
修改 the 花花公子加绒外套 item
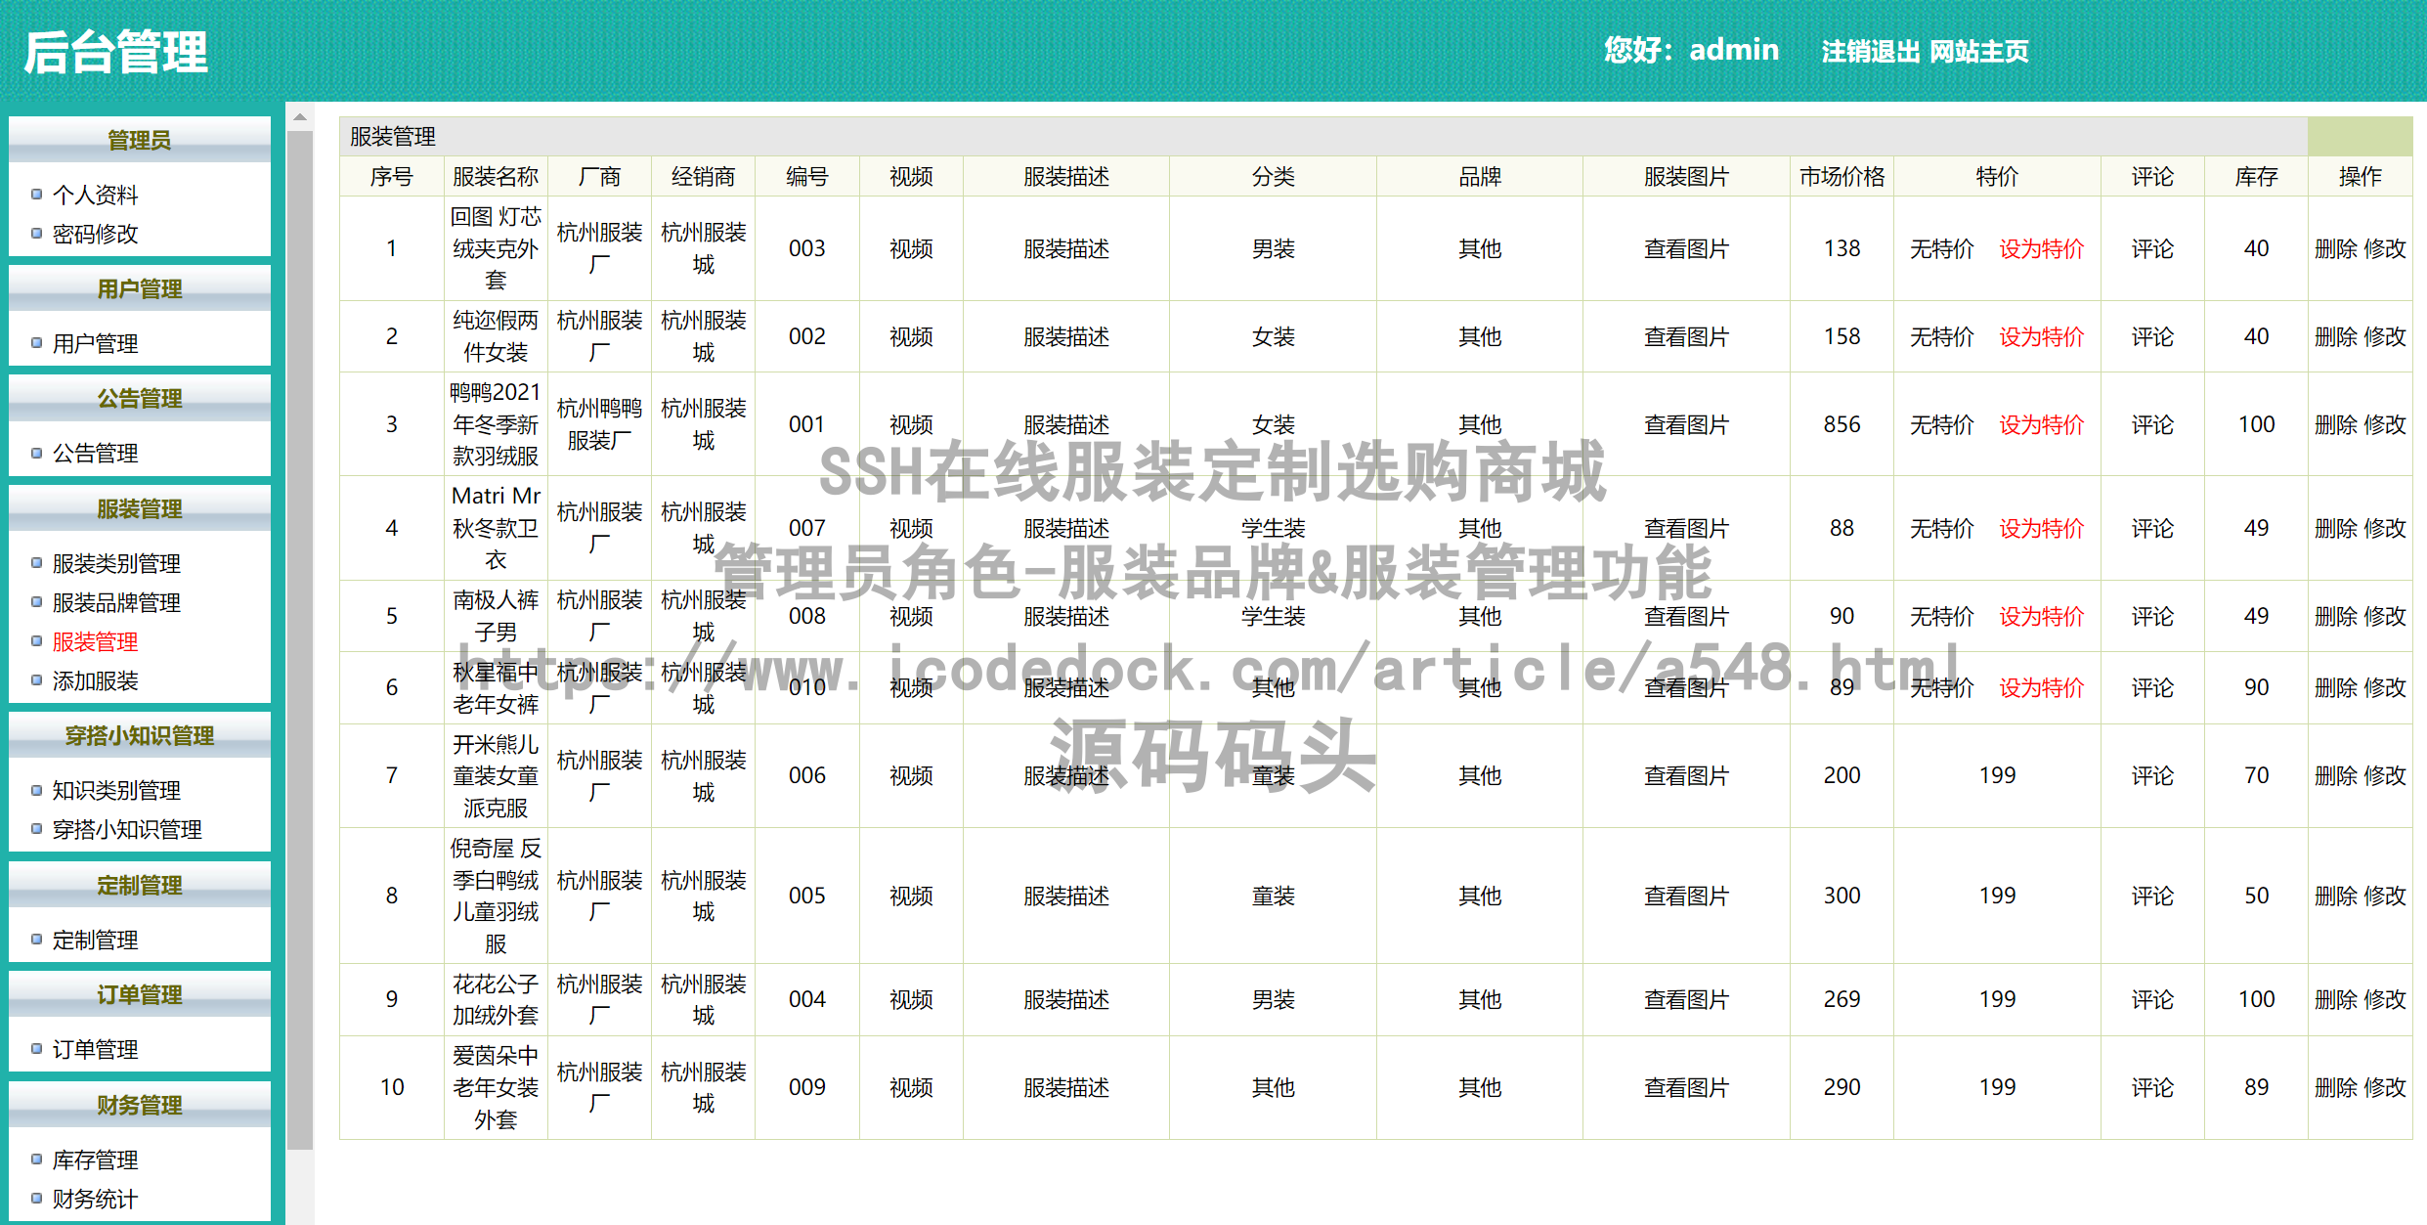(x=2387, y=999)
